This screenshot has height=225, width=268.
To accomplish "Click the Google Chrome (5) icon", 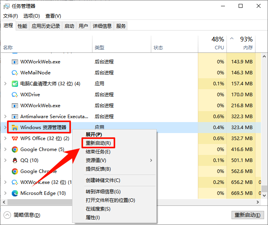I will 15,149.
